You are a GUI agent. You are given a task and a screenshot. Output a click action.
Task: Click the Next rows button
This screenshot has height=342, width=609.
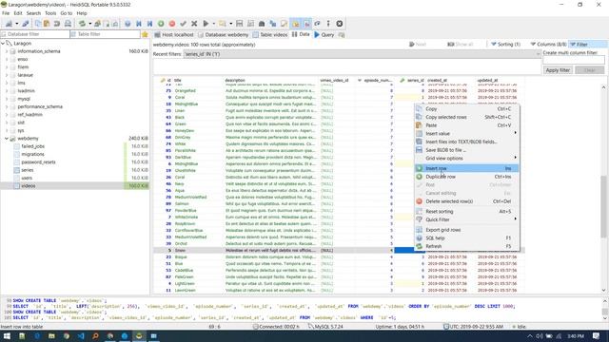coord(418,45)
